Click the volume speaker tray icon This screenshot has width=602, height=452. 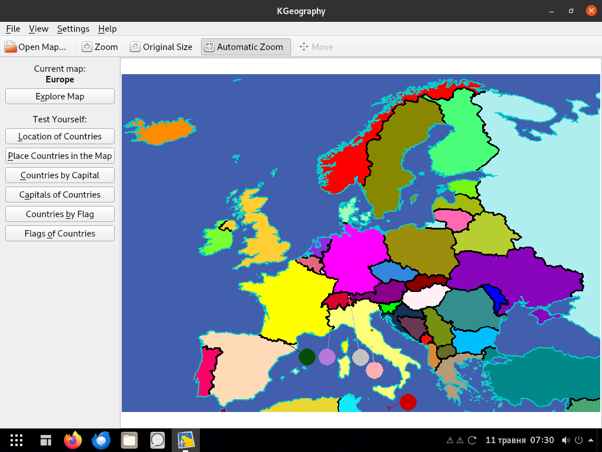(566, 440)
